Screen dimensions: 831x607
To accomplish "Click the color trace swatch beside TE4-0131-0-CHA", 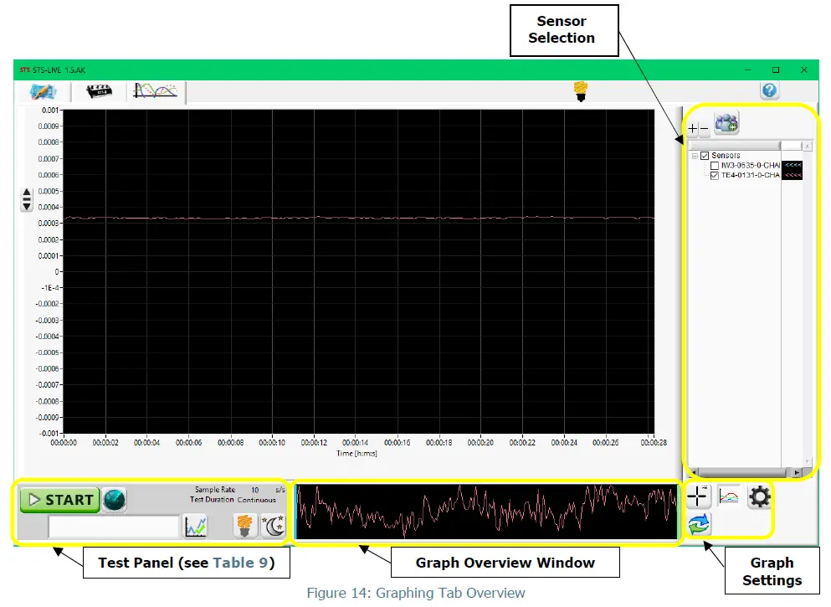I will click(x=792, y=175).
